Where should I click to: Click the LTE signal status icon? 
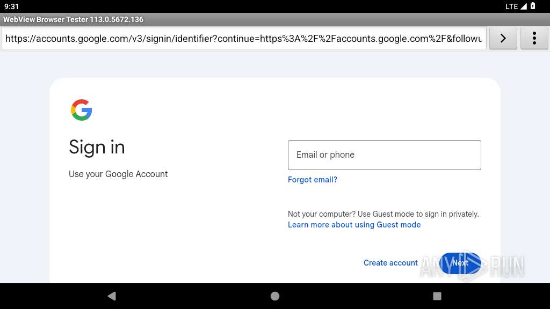(x=516, y=6)
